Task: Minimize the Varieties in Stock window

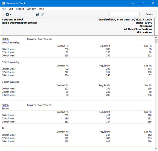Action: [x=133, y=3]
